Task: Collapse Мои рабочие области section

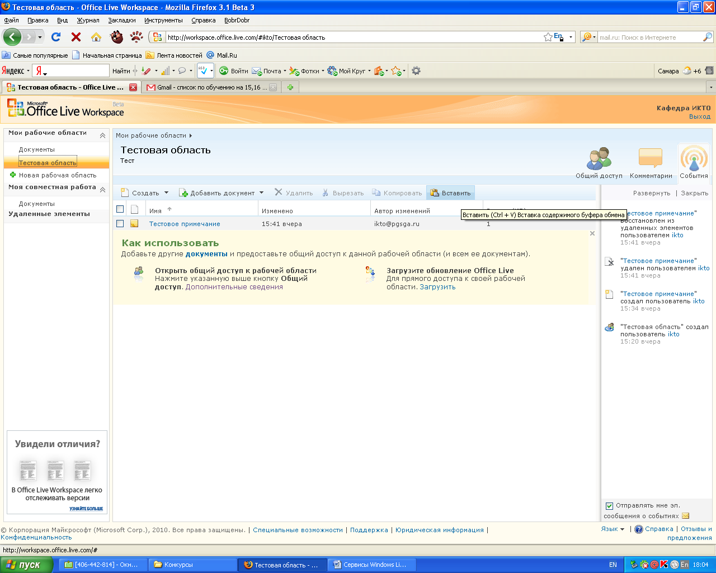Action: [102, 135]
